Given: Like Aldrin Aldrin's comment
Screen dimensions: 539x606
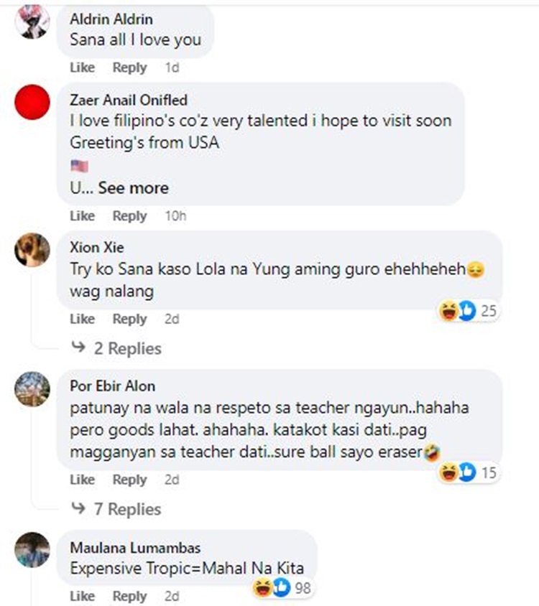Looking at the screenshot, I should (83, 67).
